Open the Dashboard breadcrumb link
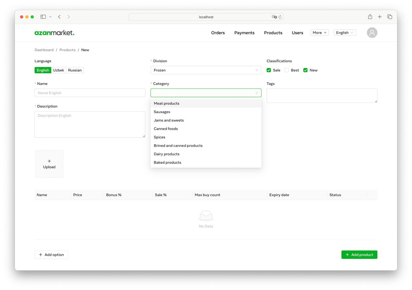412x290 pixels. pos(44,50)
